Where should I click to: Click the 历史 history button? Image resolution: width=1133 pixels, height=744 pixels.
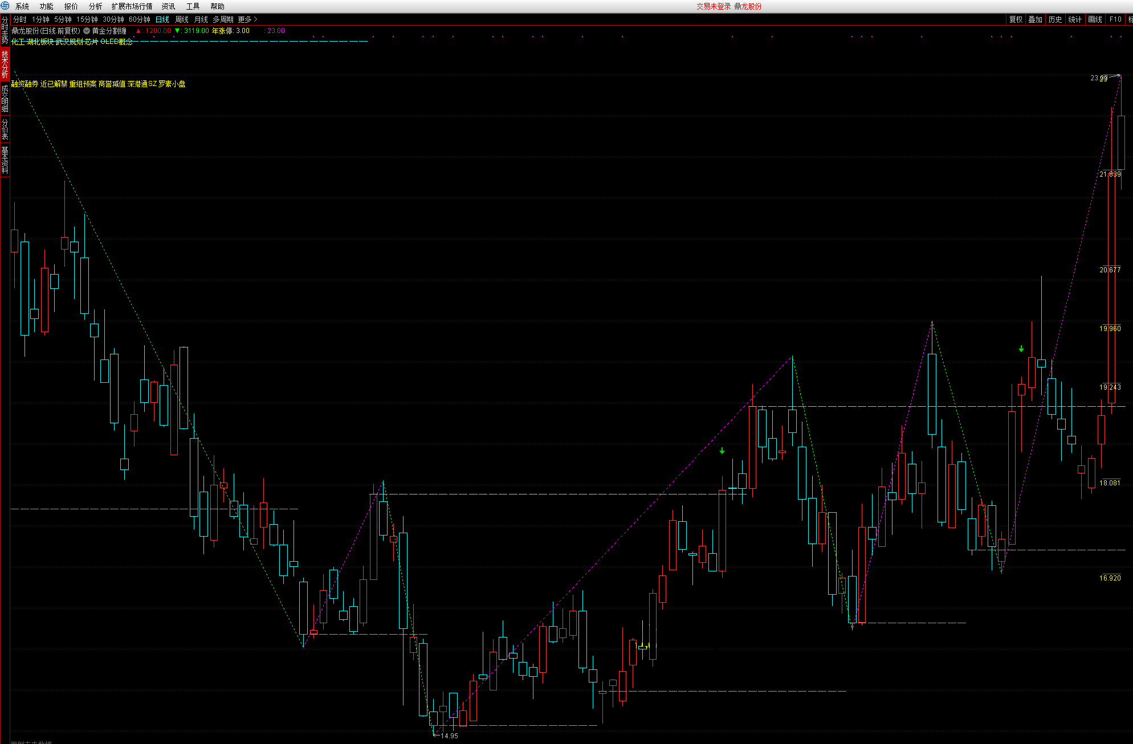click(1055, 19)
